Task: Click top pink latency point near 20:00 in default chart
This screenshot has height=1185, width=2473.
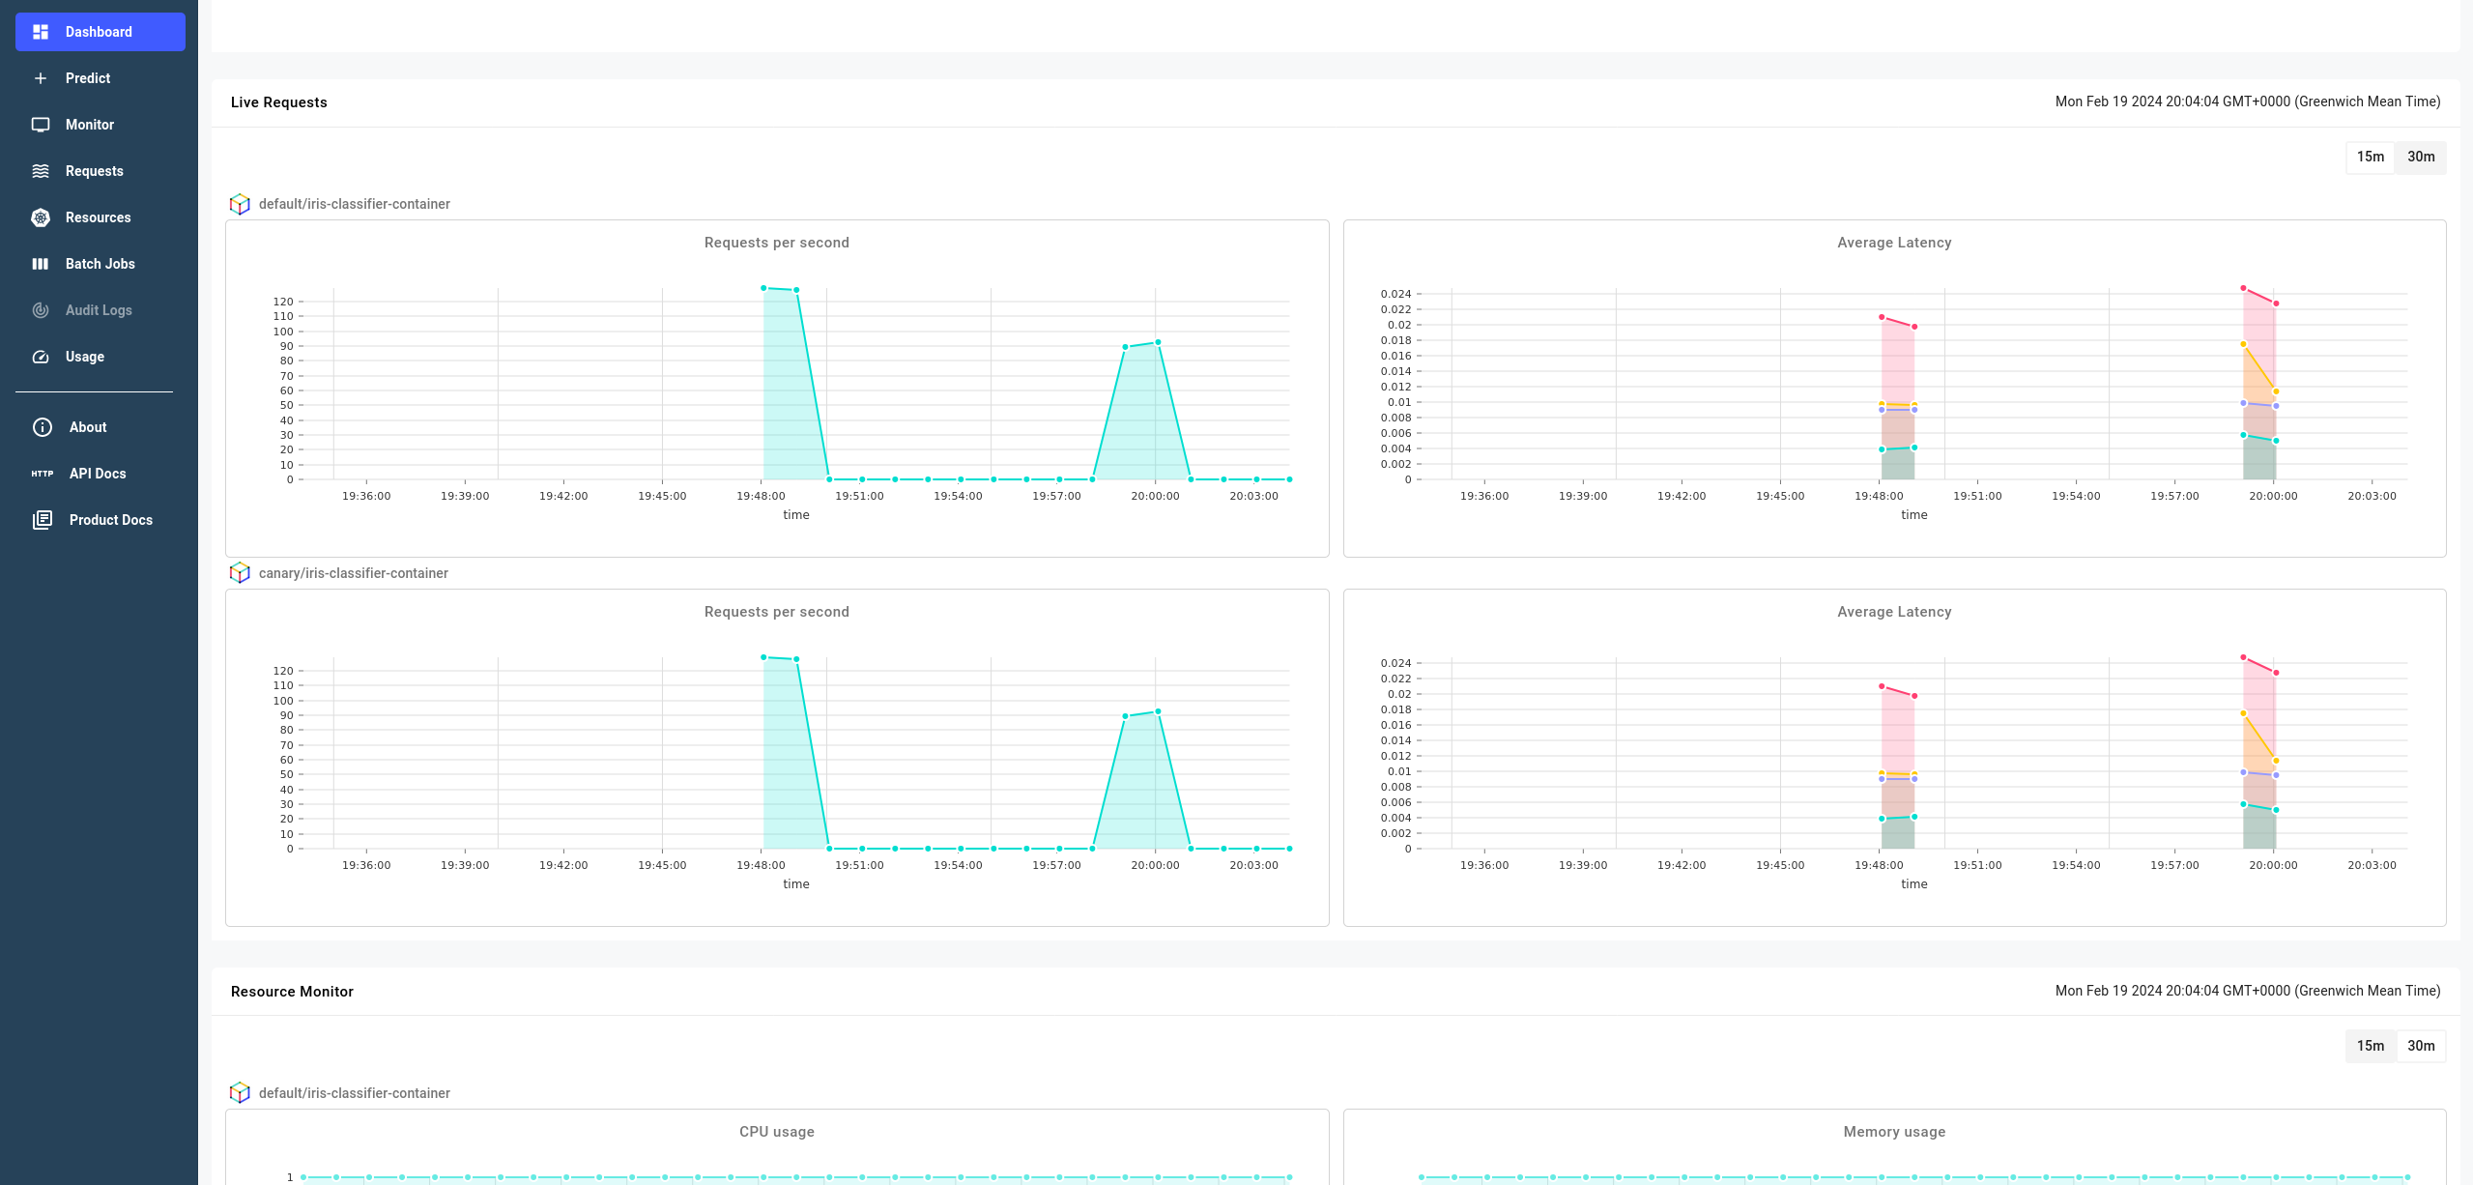Action: tap(2243, 288)
